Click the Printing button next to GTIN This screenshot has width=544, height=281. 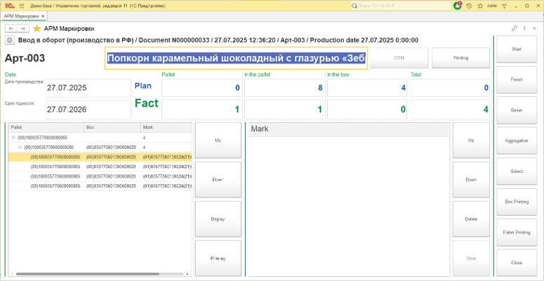460,58
